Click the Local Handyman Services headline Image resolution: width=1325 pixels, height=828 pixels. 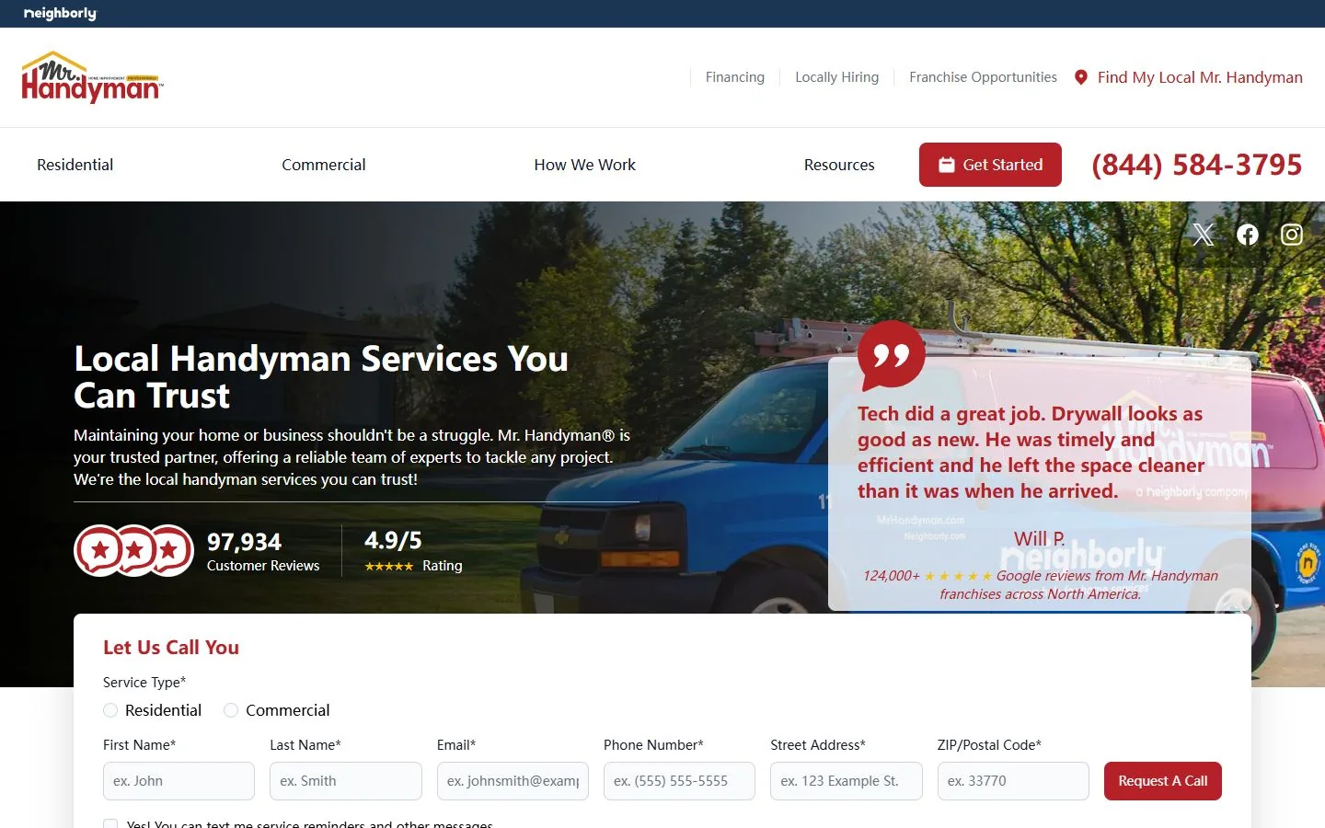321,377
